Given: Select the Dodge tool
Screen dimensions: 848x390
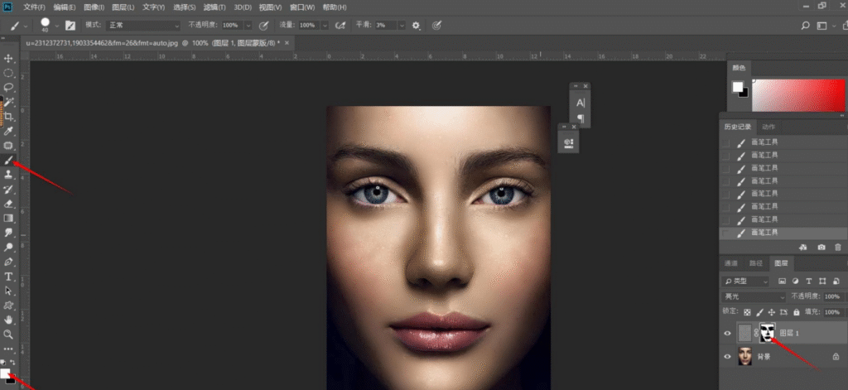Looking at the screenshot, I should 8,248.
